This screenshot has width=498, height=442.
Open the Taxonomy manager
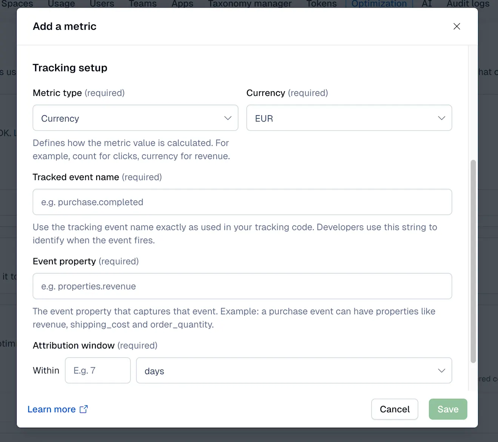pos(249,4)
